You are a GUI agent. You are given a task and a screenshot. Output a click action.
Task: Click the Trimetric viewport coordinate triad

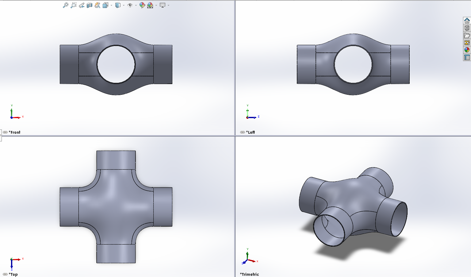(250, 256)
